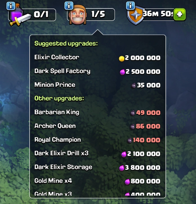
Task: Select the Dark Elixir Storage upgrade
Action: click(97, 167)
